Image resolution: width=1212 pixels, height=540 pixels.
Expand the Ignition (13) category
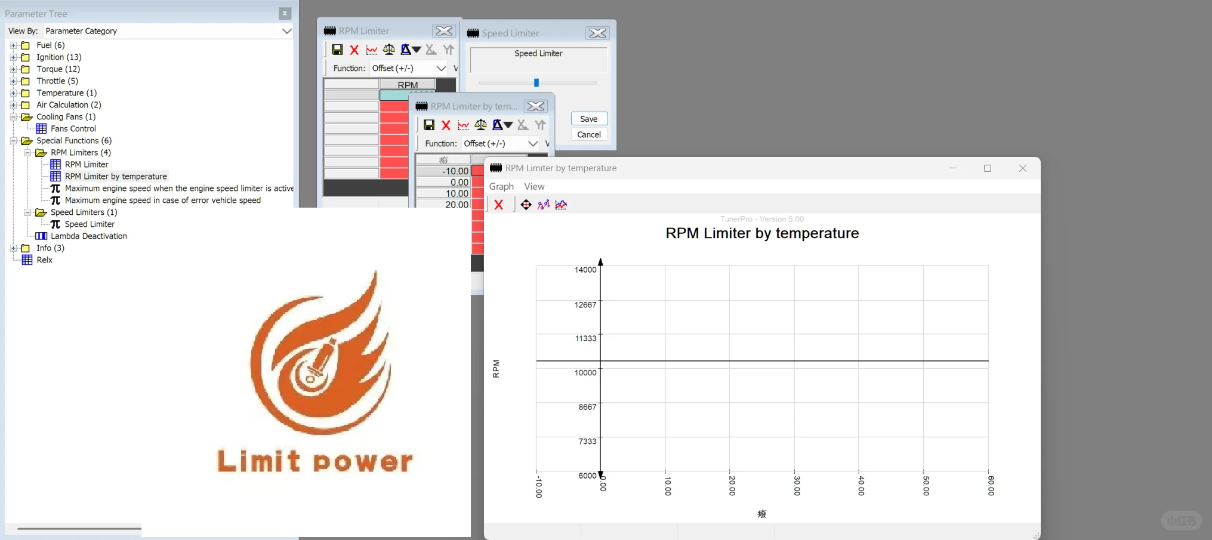13,57
